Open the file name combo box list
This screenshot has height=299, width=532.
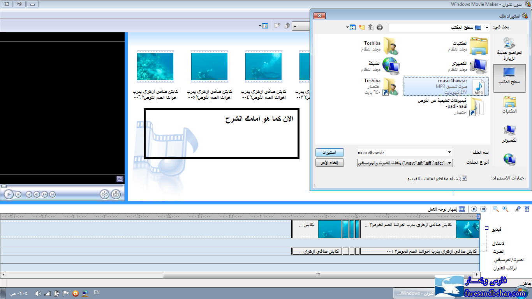[450, 152]
